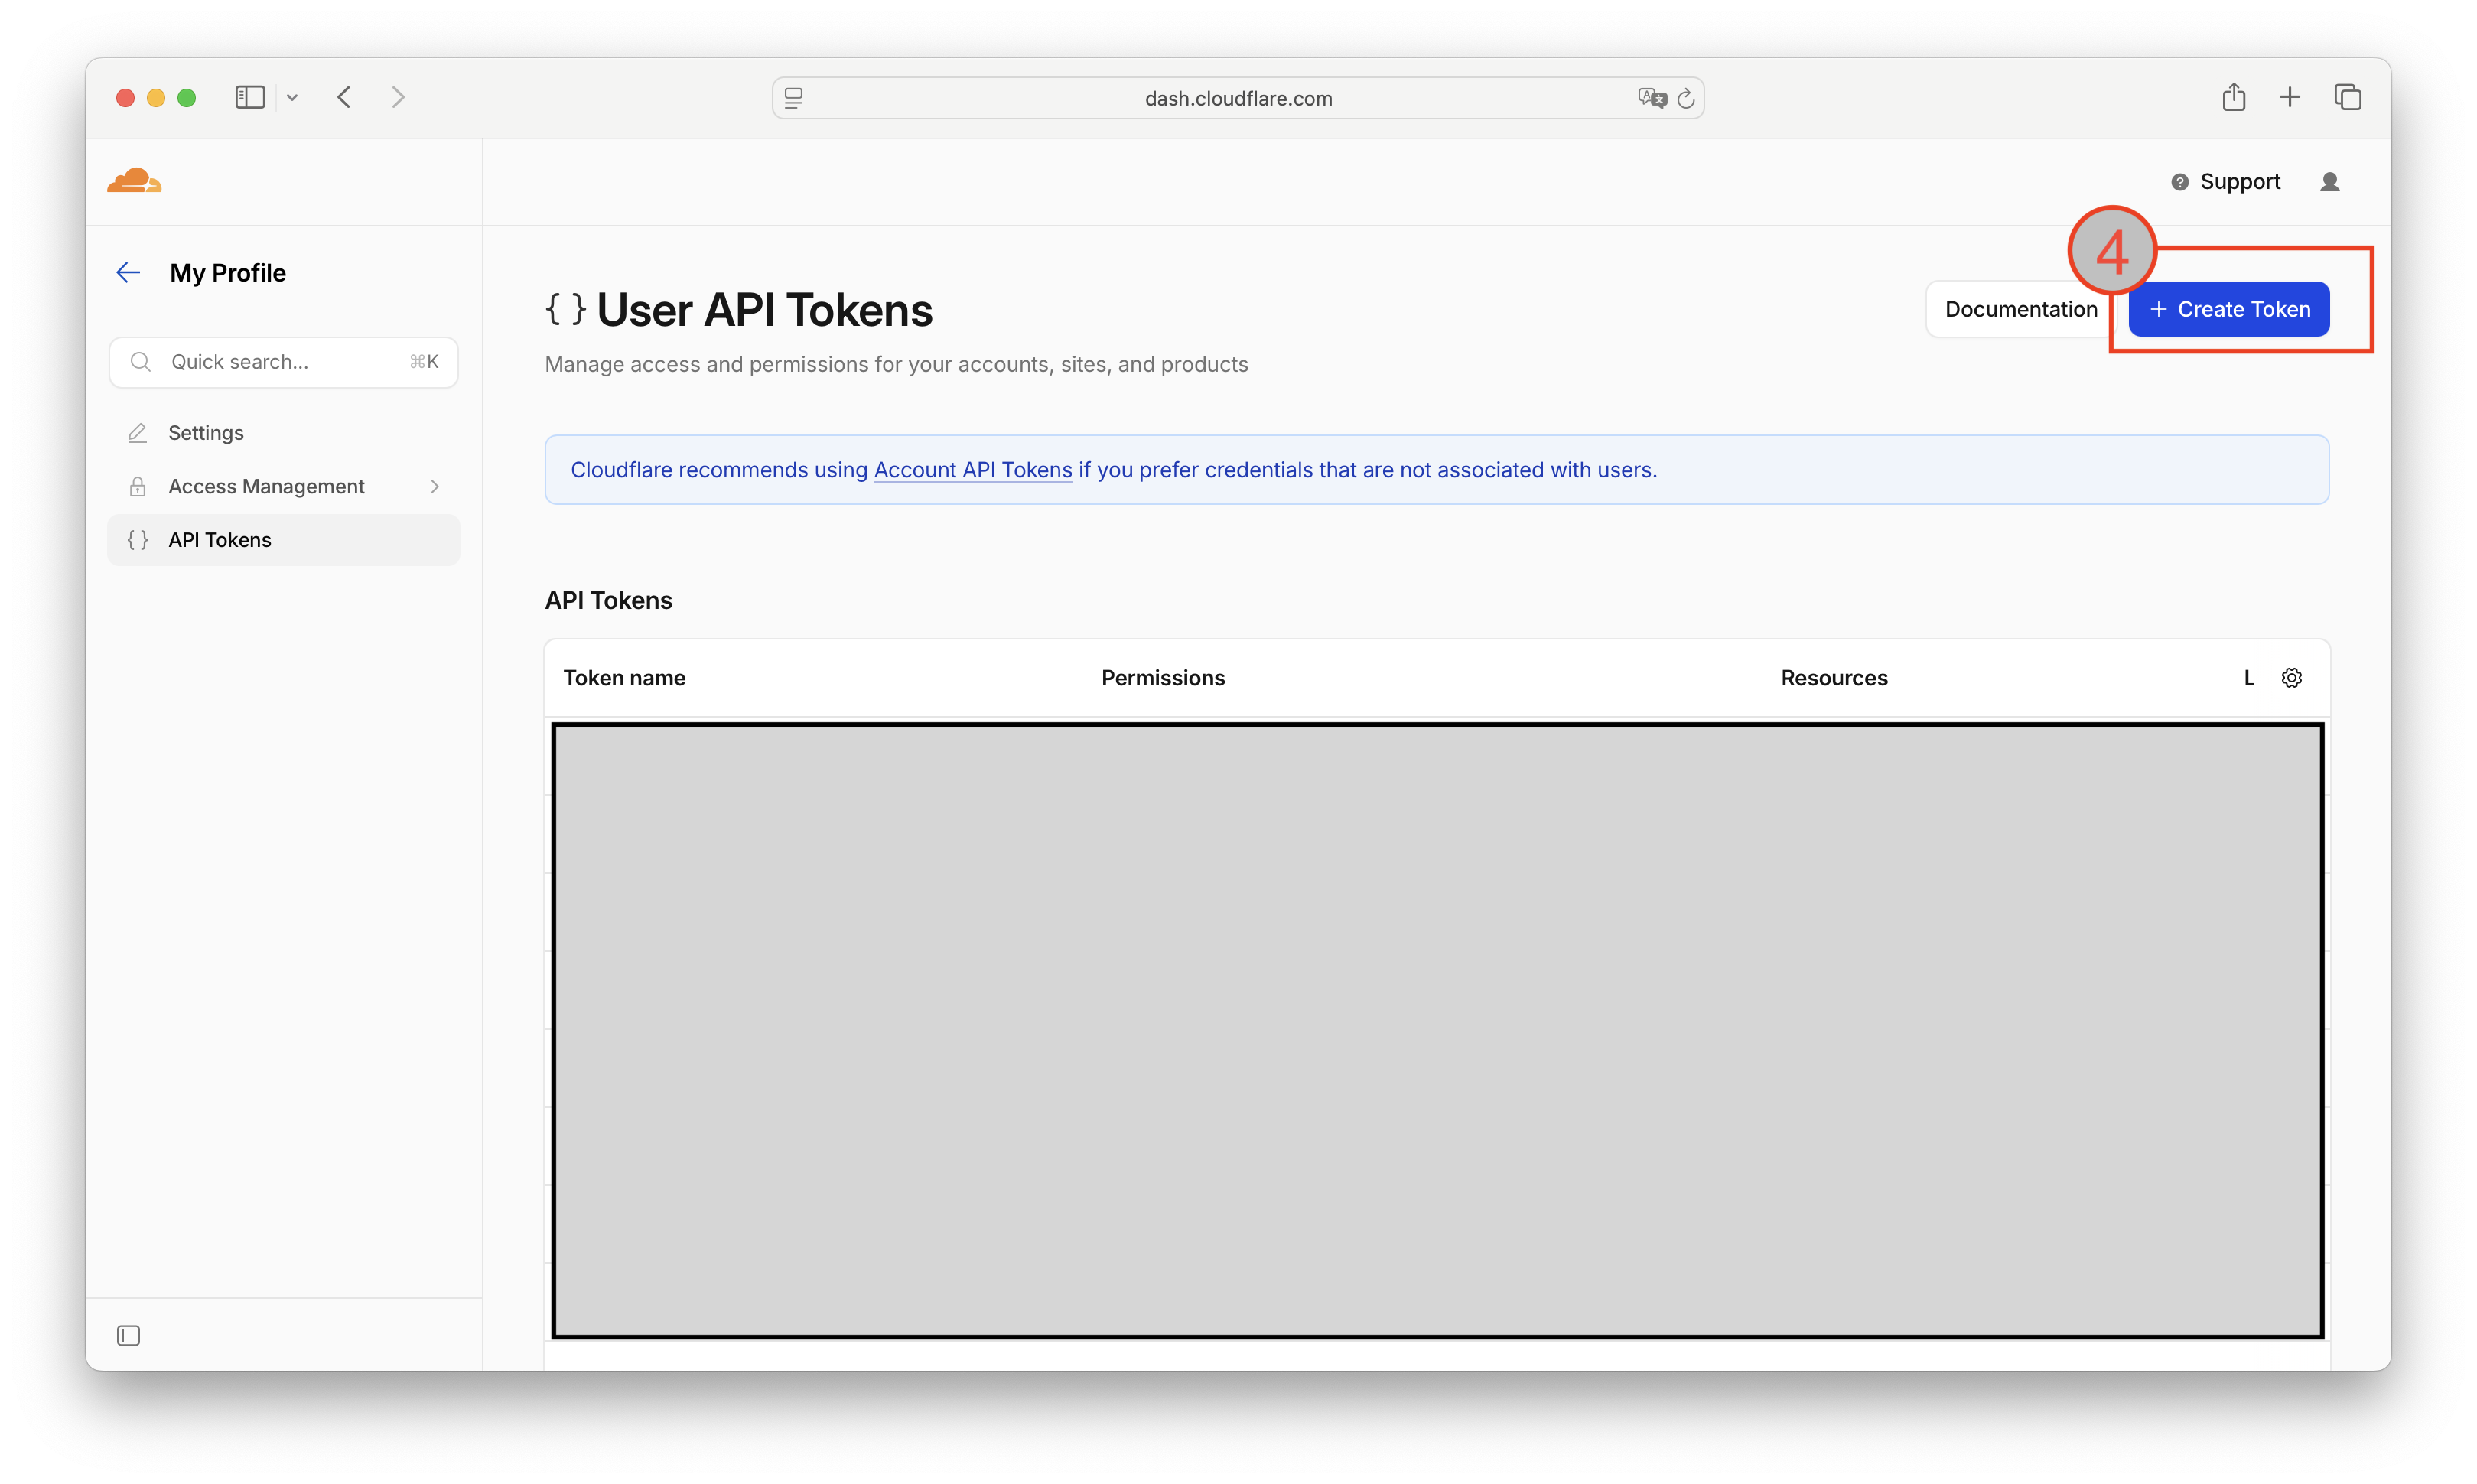
Task: Click the Resources column header
Action: click(1834, 678)
